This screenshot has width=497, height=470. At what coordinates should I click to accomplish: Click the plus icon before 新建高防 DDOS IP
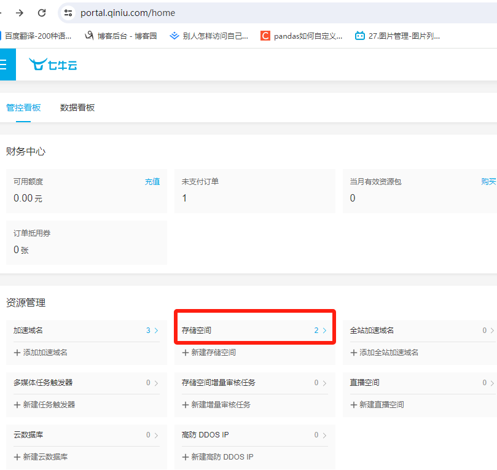[186, 457]
